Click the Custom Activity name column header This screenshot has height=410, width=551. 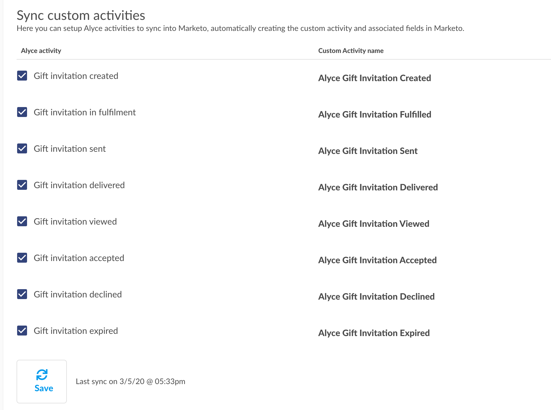click(x=351, y=51)
